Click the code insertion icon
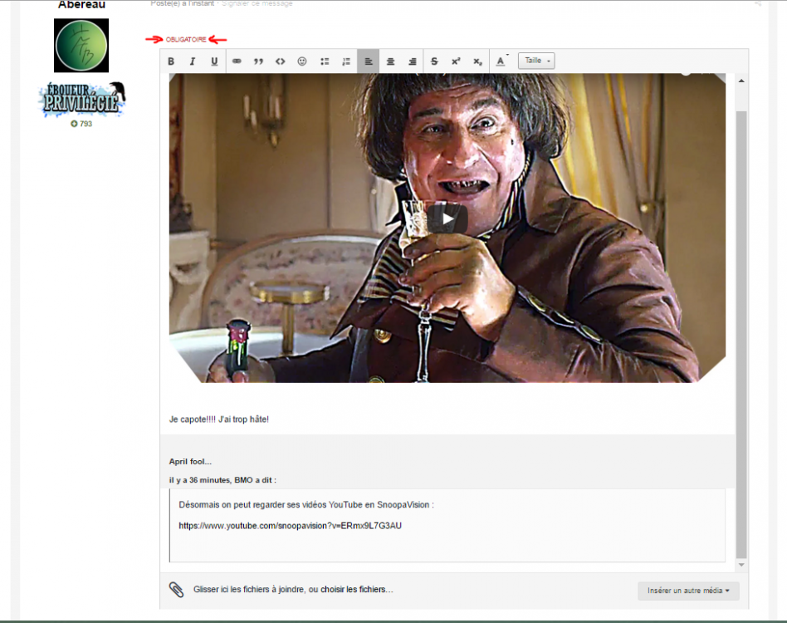Screen dimensions: 787x623 [280, 61]
